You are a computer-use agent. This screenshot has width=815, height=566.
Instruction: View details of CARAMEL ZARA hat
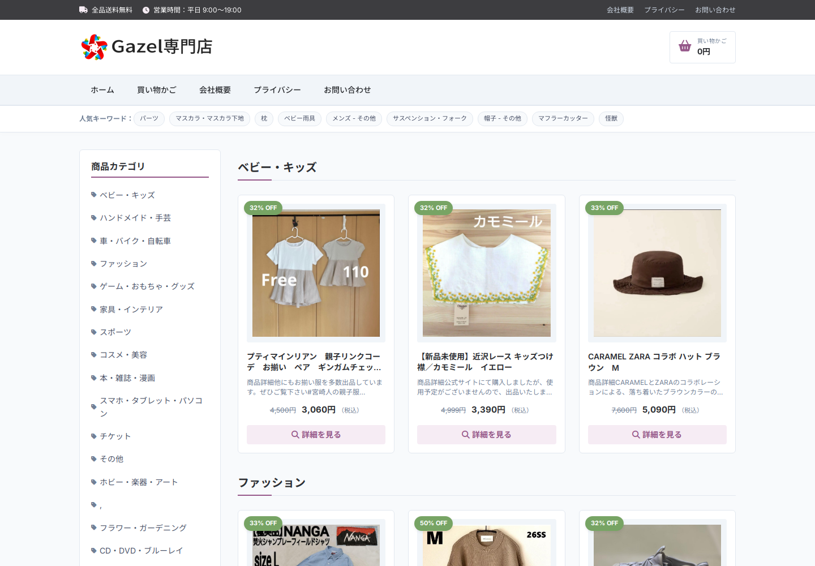pos(657,435)
